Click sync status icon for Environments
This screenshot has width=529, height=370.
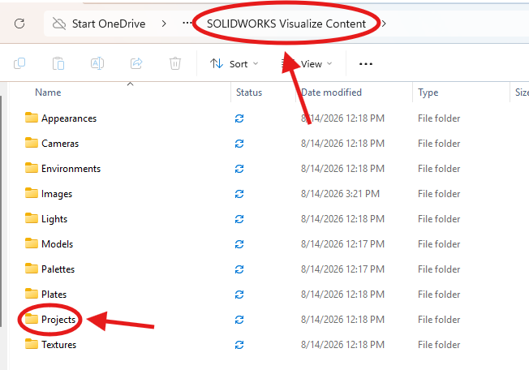[239, 169]
